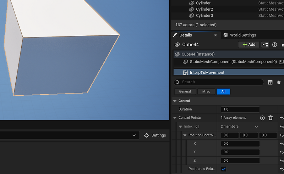Close the Details tab
The image size is (284, 174).
[215, 35]
